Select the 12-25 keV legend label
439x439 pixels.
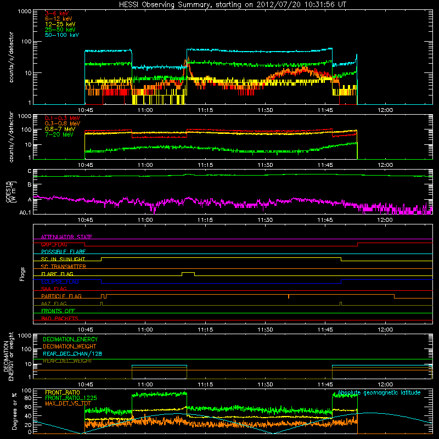pos(60,24)
